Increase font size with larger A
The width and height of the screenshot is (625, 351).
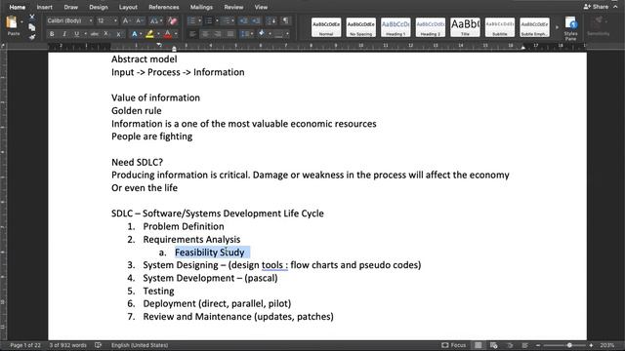126,20
